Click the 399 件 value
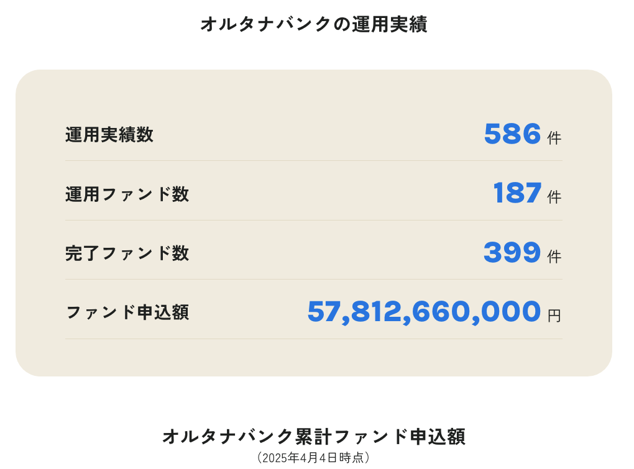The width and height of the screenshot is (634, 469). point(522,252)
